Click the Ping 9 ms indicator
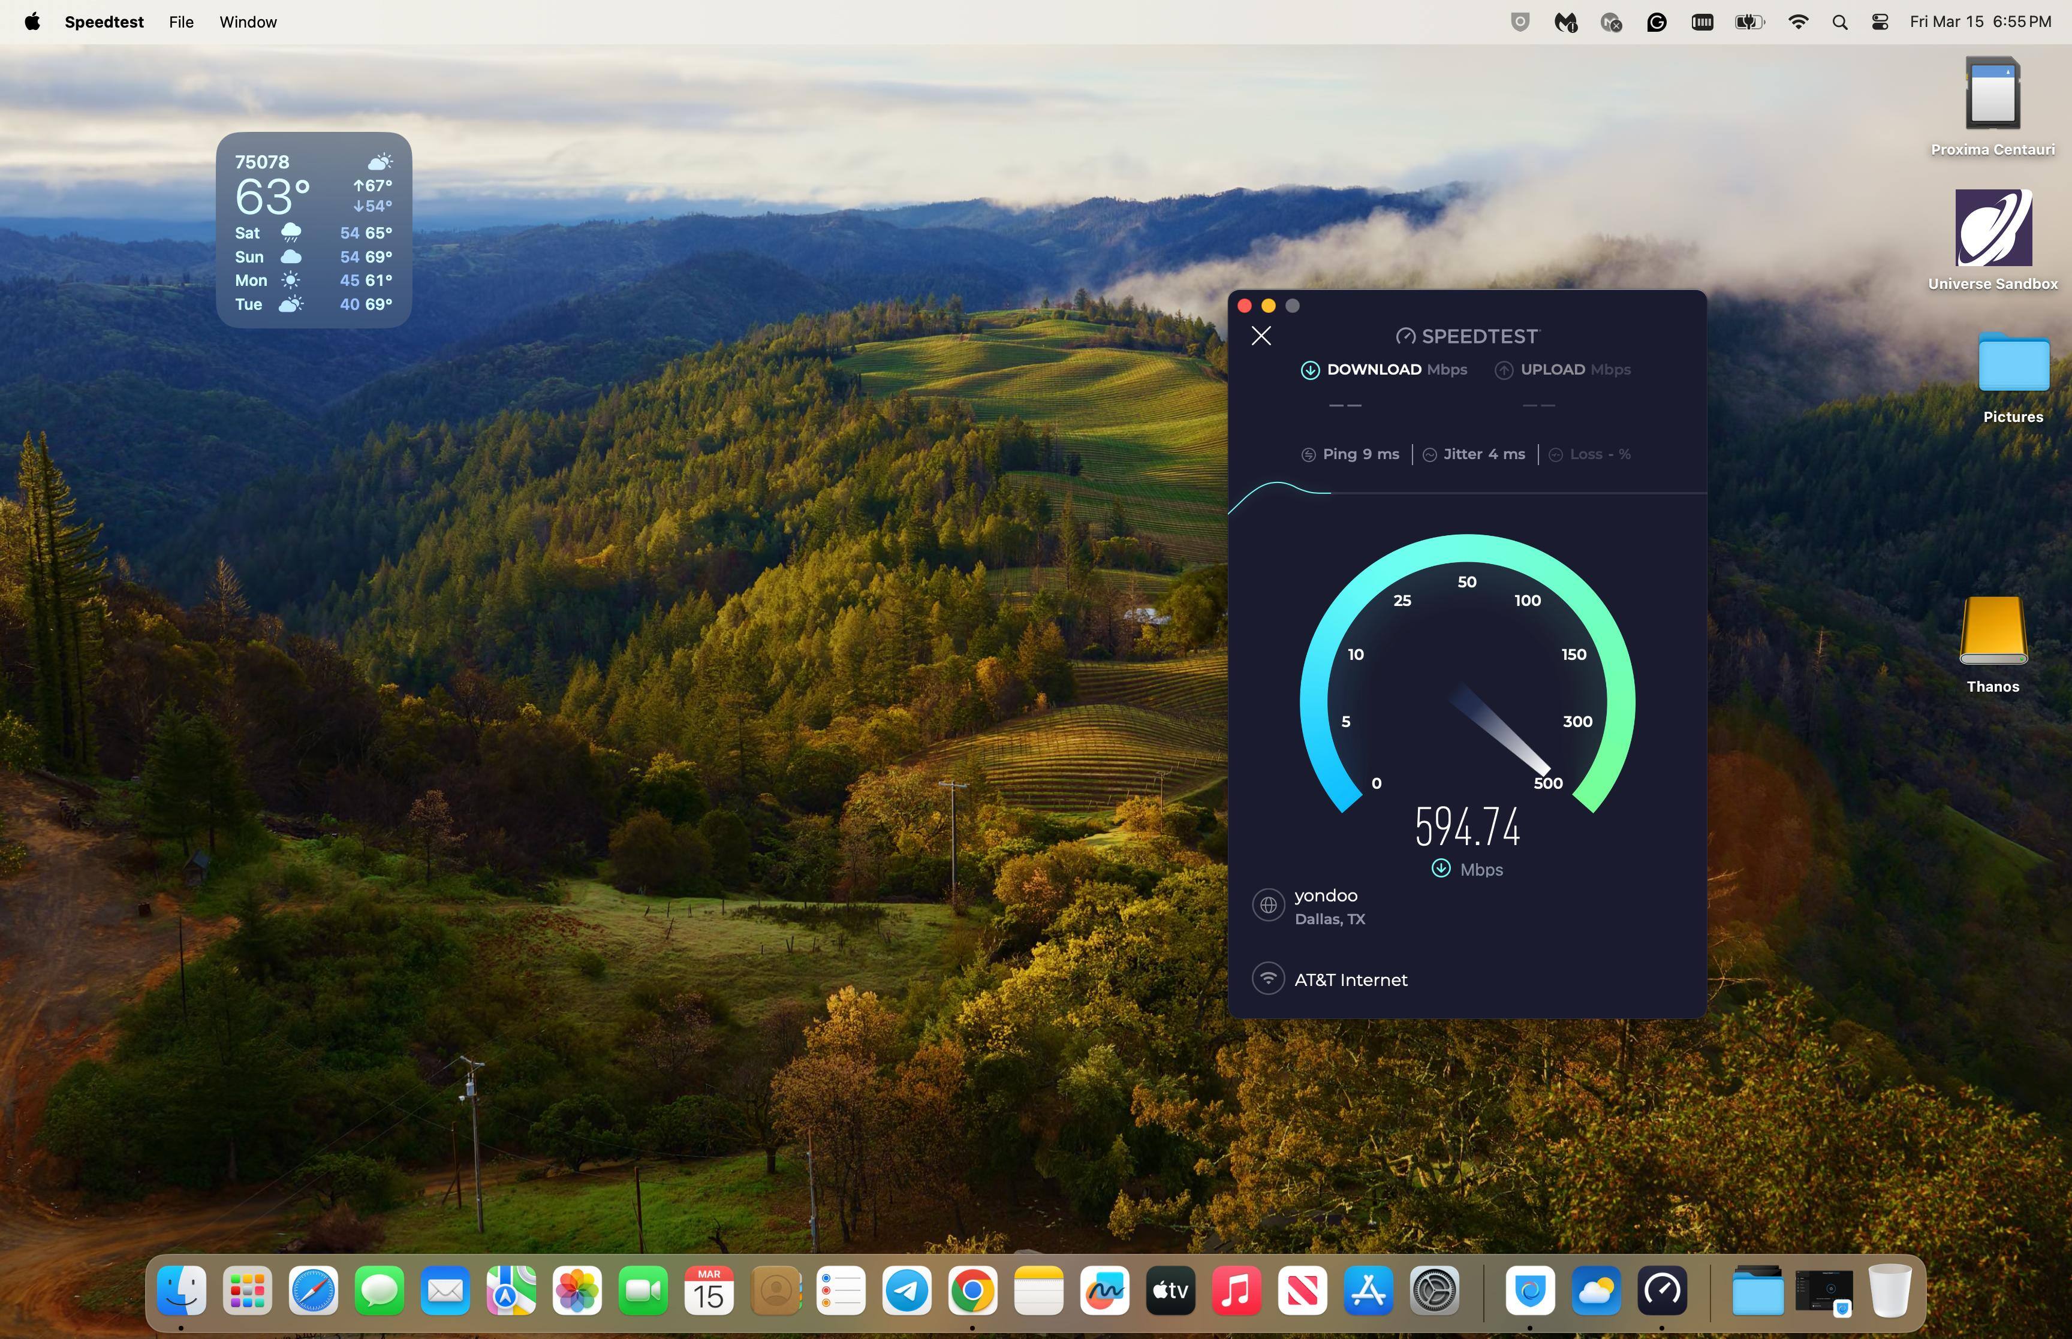2072x1339 pixels. (1350, 454)
